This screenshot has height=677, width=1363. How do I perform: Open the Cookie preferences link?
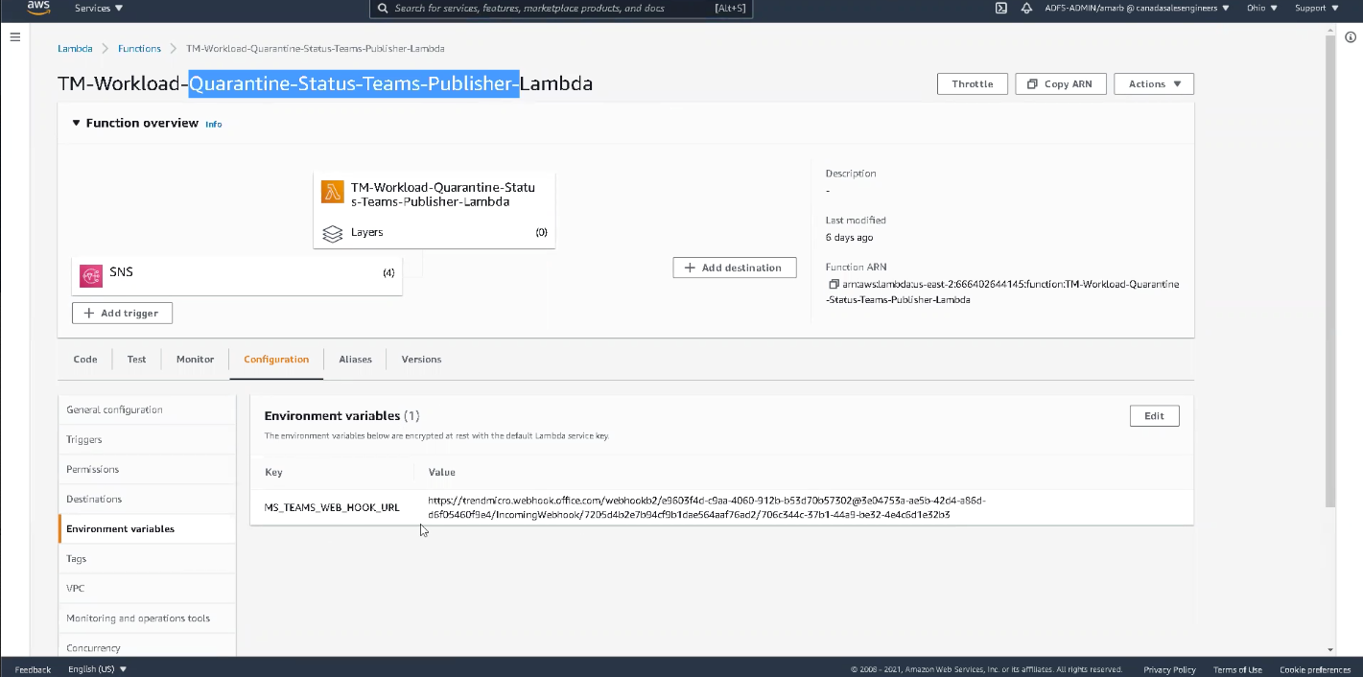coord(1315,669)
